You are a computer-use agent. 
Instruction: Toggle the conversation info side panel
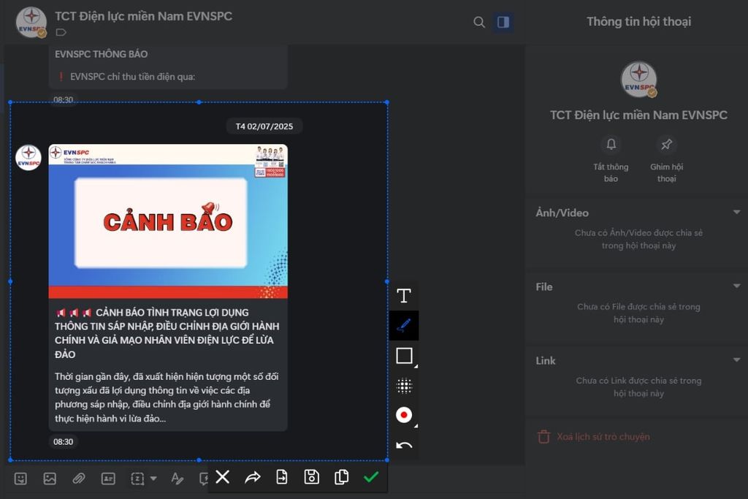coord(503,22)
